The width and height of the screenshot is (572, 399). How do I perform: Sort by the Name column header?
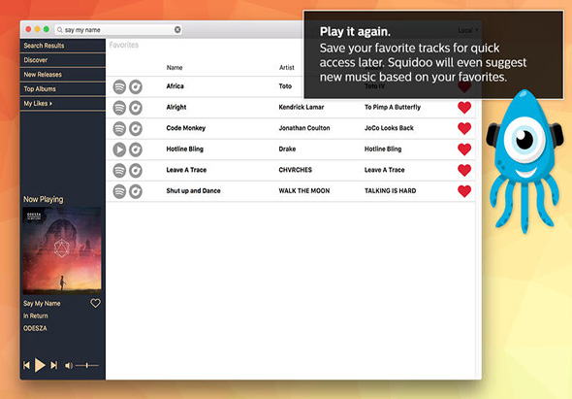pyautogui.click(x=175, y=68)
